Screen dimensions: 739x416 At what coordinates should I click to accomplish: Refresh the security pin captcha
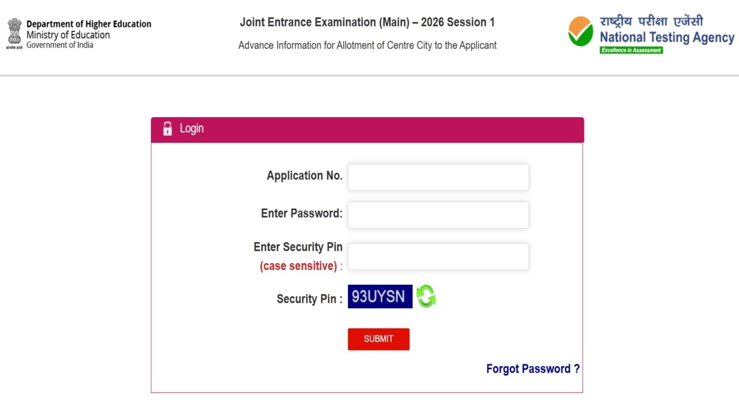426,296
